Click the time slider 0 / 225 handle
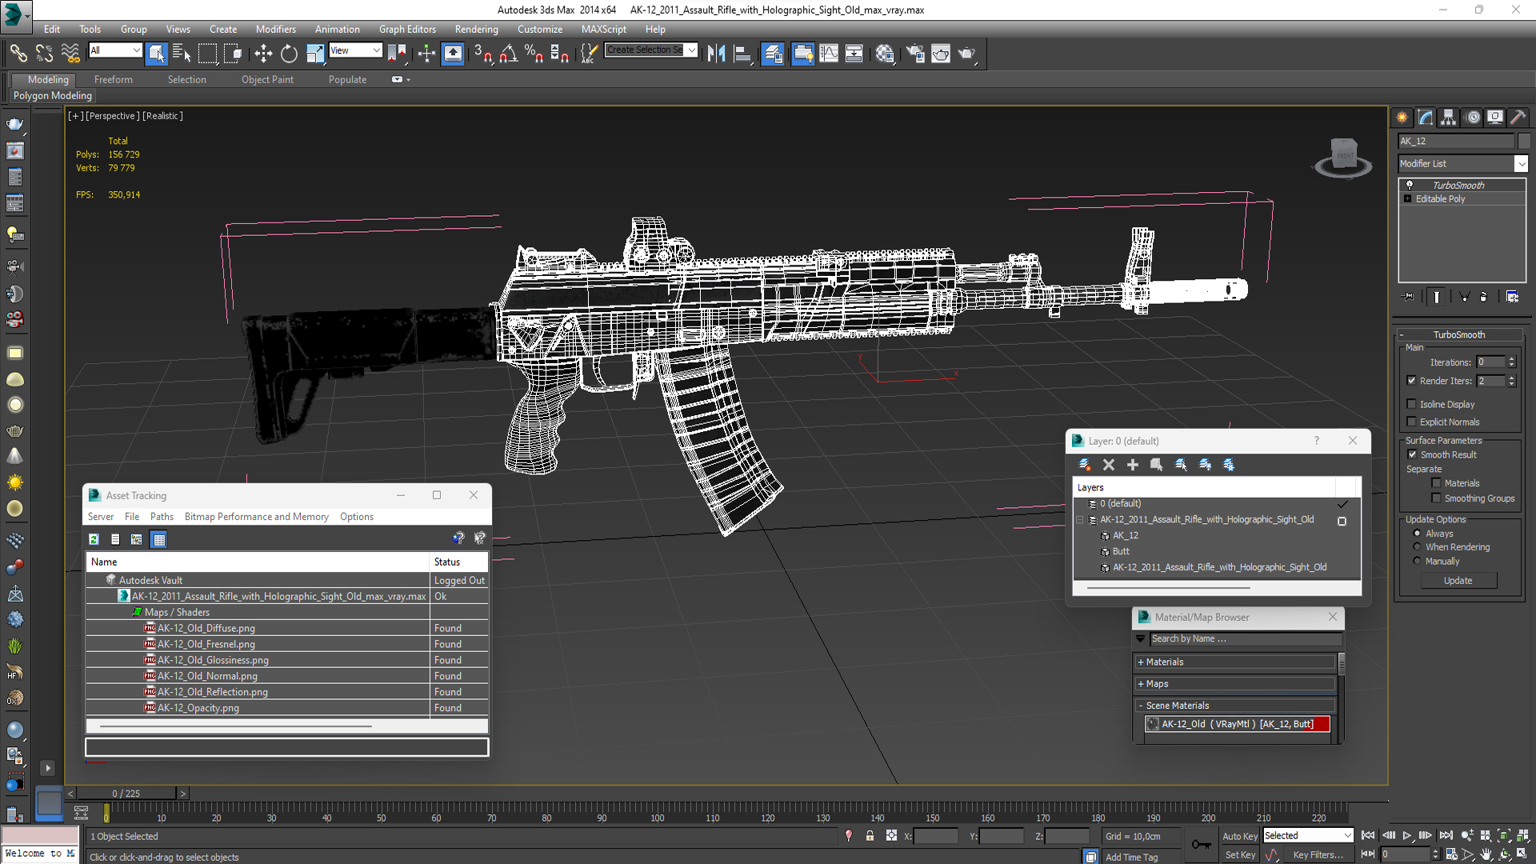 (x=126, y=794)
